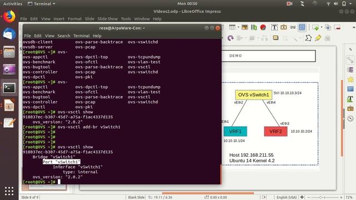This screenshot has width=356, height=200.
Task: Select the Edit Points polygon tool
Action: tap(308, 38)
